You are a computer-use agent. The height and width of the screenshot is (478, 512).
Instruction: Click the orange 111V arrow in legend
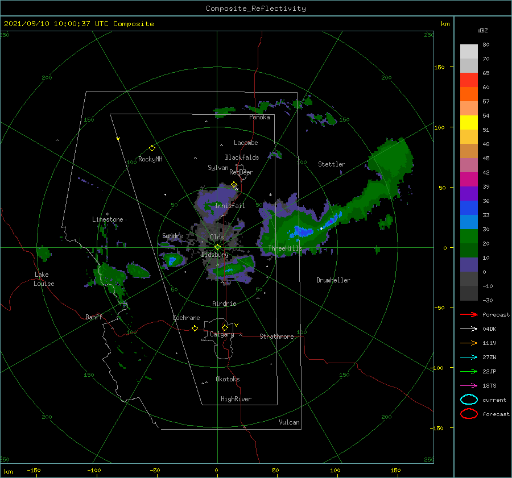tap(469, 343)
